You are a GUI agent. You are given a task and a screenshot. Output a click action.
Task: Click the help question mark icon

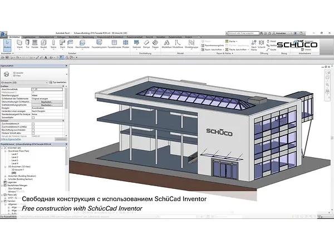click(301, 33)
